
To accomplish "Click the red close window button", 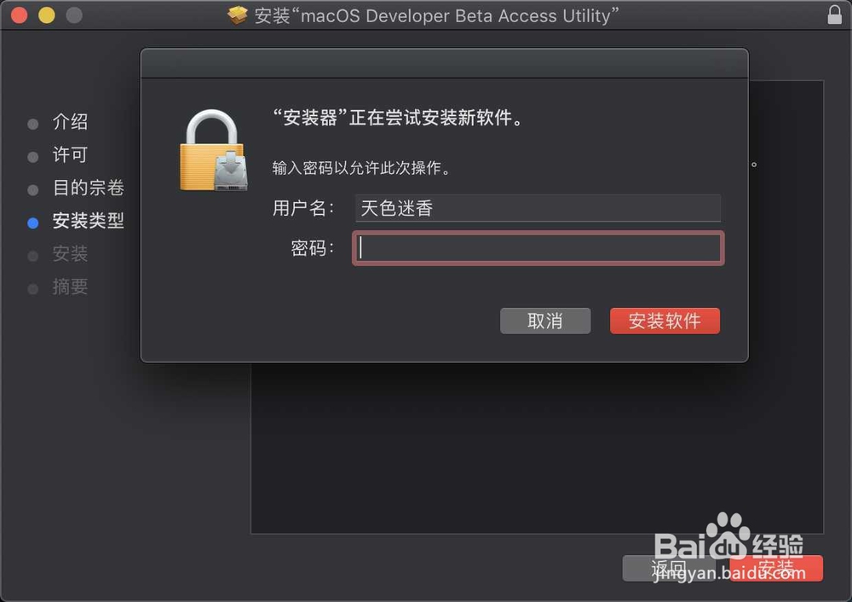I will coord(20,15).
